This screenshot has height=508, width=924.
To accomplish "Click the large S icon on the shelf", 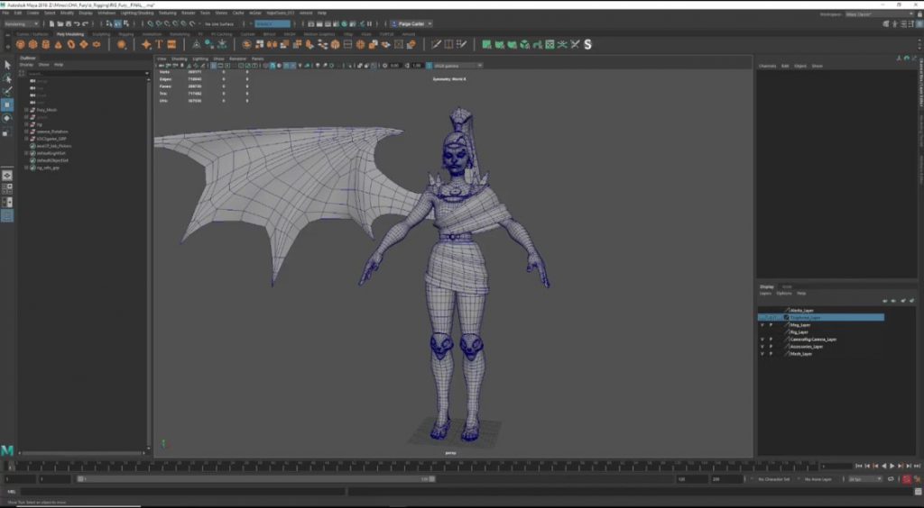I will pos(587,45).
